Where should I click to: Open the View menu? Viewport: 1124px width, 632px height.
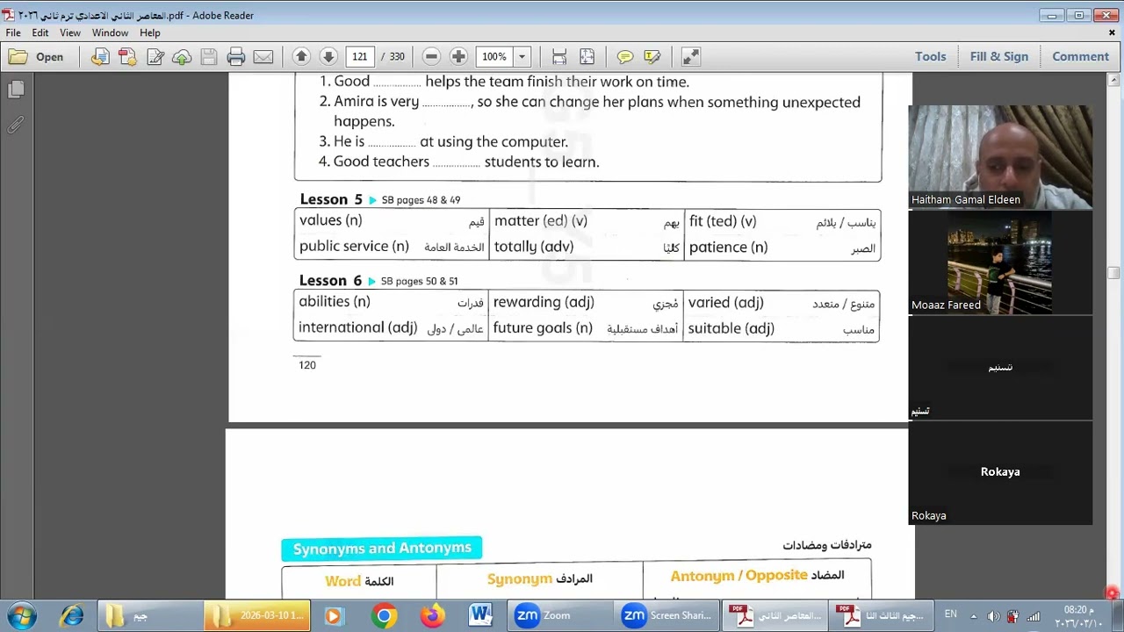click(x=70, y=32)
